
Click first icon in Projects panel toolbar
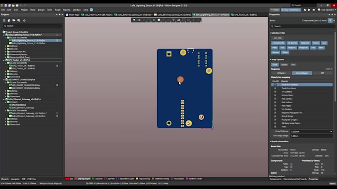point(4,20)
